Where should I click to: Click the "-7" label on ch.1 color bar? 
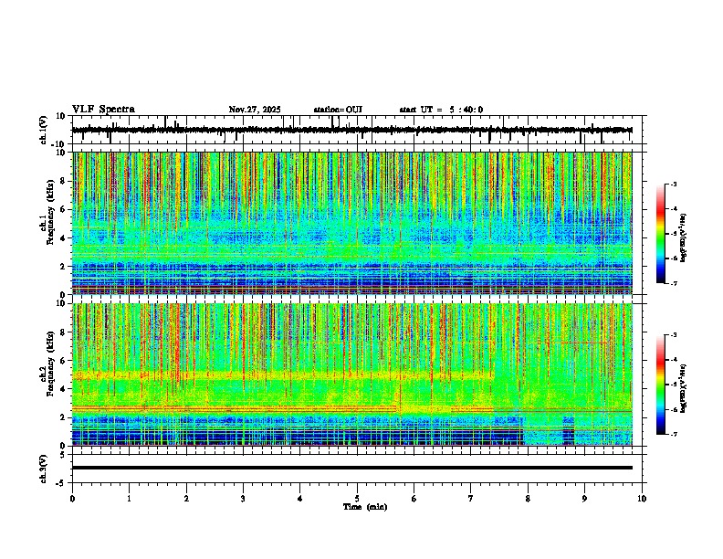(674, 283)
